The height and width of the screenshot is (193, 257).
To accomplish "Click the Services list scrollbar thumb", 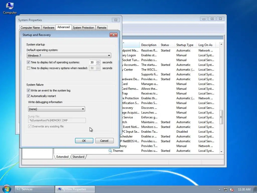I will (221, 117).
